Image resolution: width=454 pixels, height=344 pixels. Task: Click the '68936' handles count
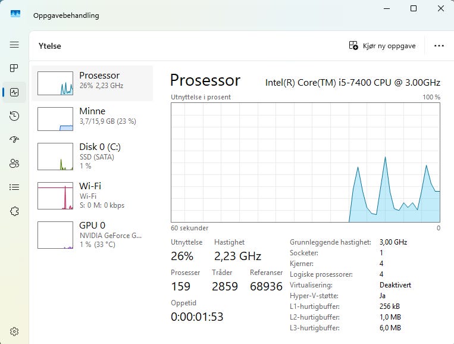point(266,286)
